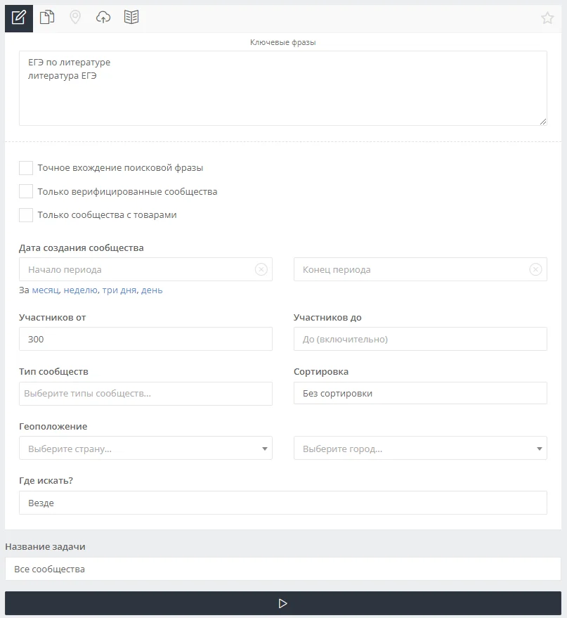Click the map pin location icon
567x618 pixels.
75,18
